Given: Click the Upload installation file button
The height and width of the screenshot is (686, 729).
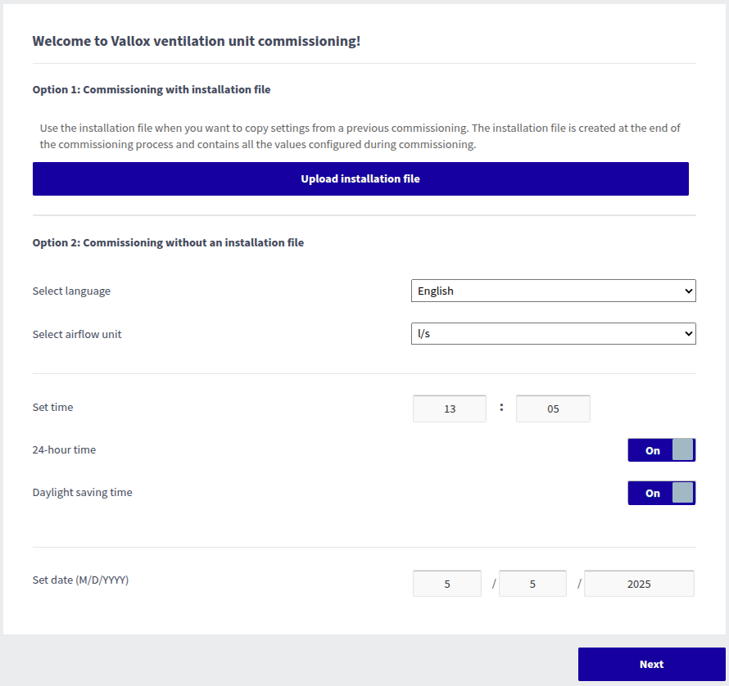Looking at the screenshot, I should pos(360,178).
